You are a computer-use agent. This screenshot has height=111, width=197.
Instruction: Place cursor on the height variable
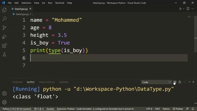39,35
